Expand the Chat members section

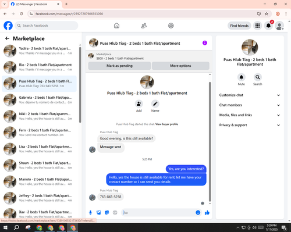coord(250,105)
